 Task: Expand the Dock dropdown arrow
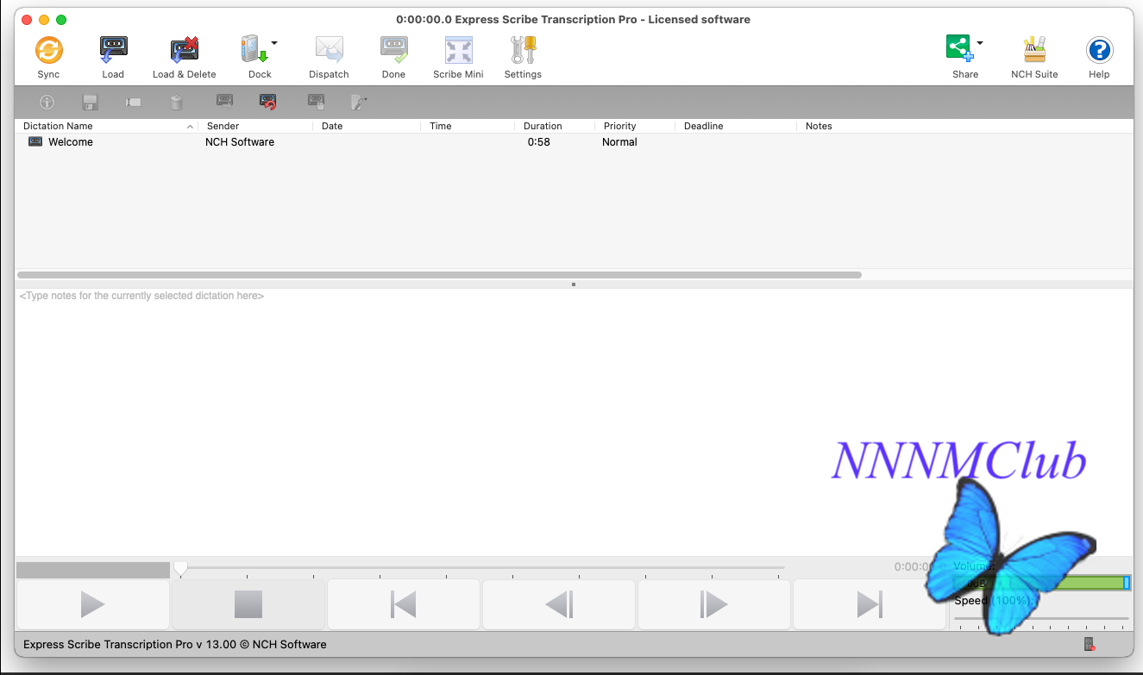coord(274,42)
